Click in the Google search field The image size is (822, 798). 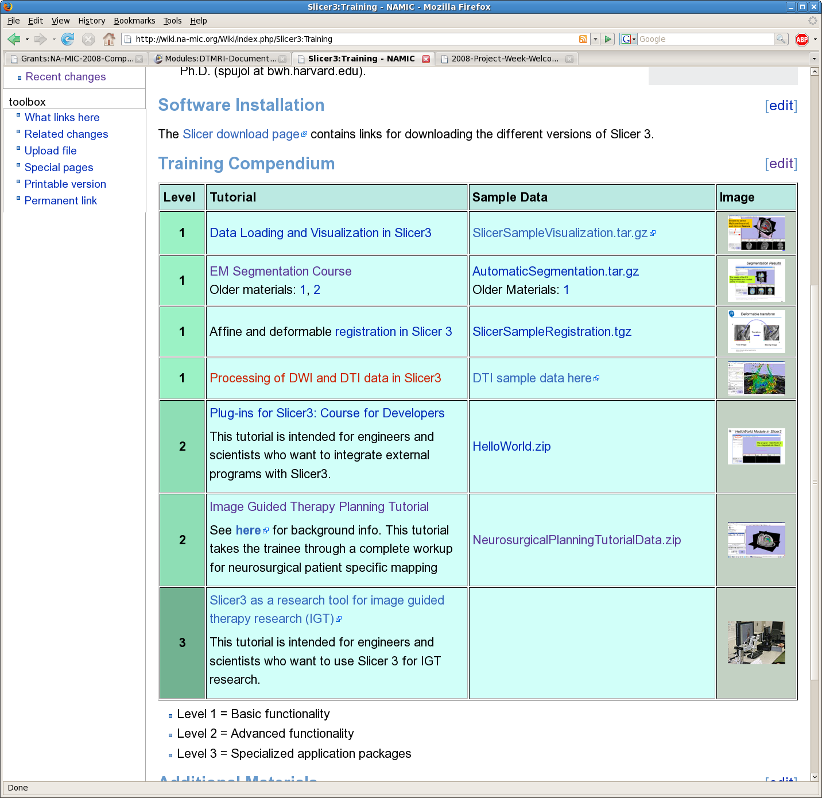coord(705,39)
